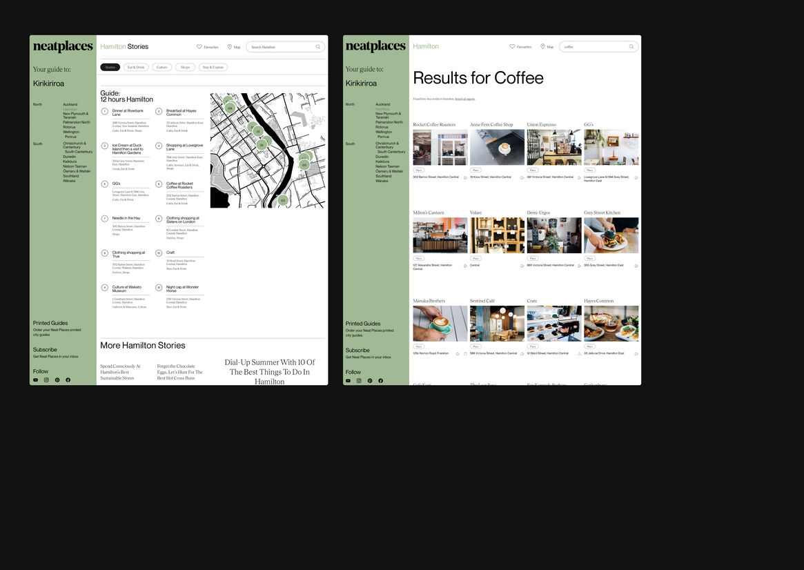Select the Stay & Explore filter pill

click(x=213, y=68)
